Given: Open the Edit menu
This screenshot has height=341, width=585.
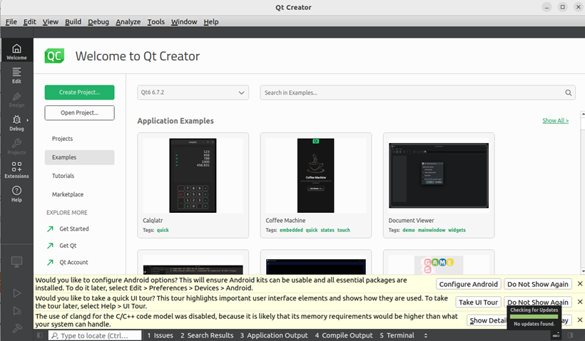Looking at the screenshot, I should click(x=29, y=21).
